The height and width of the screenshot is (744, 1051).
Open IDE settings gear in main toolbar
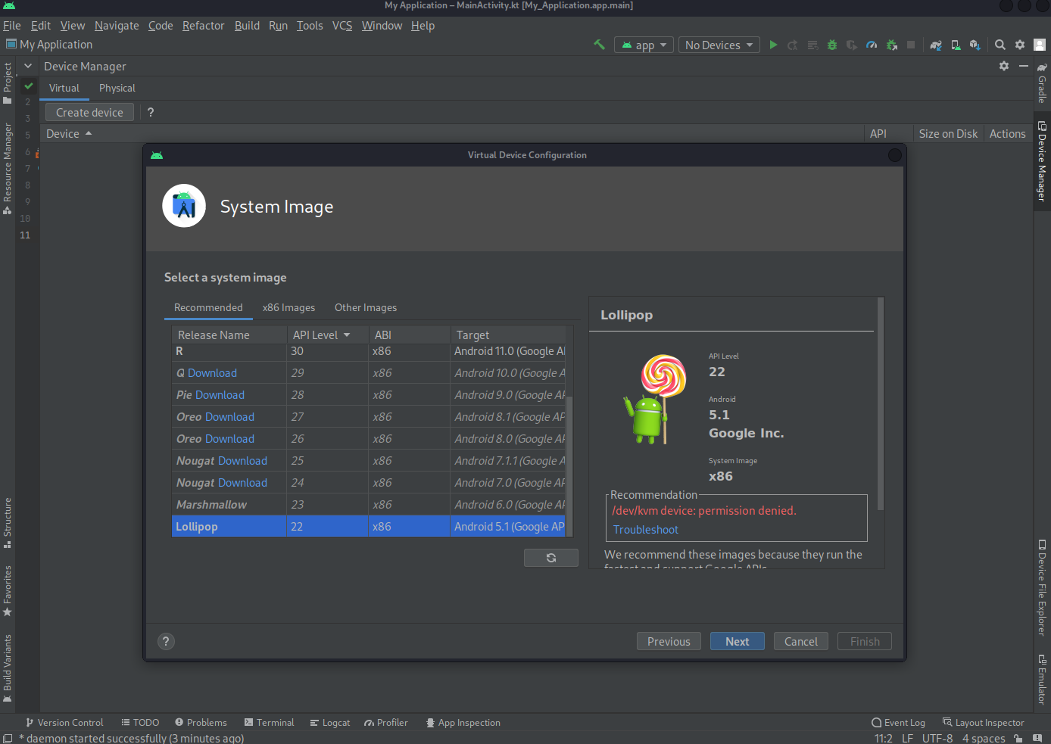(x=1020, y=45)
